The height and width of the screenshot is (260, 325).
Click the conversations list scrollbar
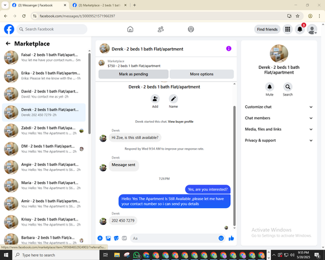pos(89,94)
